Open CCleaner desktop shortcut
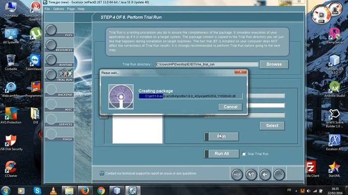Viewport: 348px width, 195px height. [x=11, y=170]
